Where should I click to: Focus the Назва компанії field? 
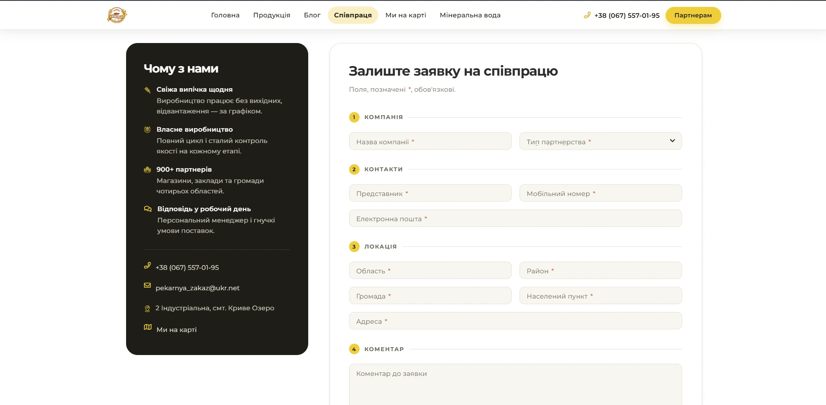pos(430,141)
